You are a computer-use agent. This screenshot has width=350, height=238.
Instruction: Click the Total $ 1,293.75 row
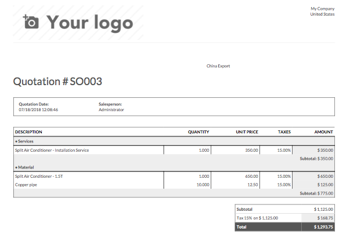[x=285, y=227]
